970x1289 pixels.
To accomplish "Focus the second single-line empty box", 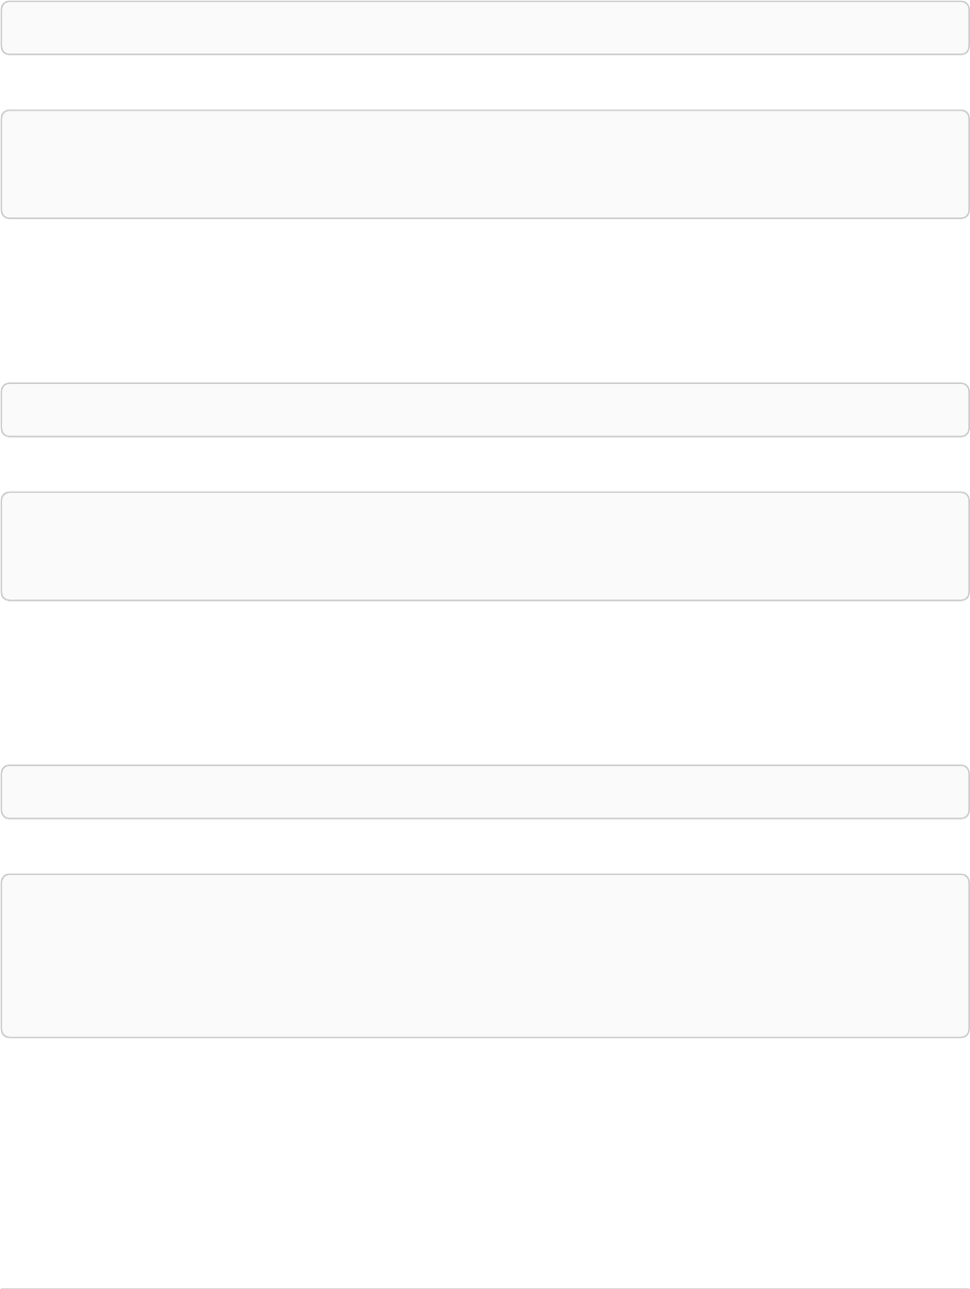I will pos(485,409).
